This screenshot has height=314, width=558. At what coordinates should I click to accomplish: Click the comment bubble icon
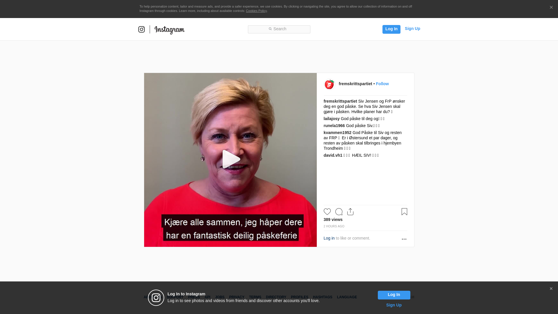(339, 212)
